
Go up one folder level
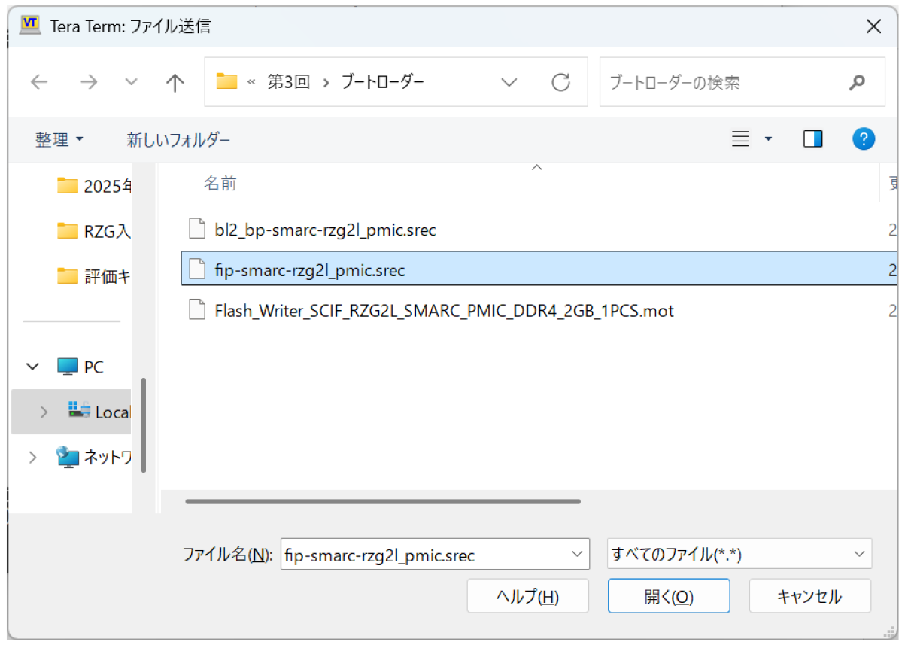coord(175,82)
